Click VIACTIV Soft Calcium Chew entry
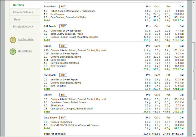Image resolution: width=196 pixels, height=137 pixels. (114, 125)
